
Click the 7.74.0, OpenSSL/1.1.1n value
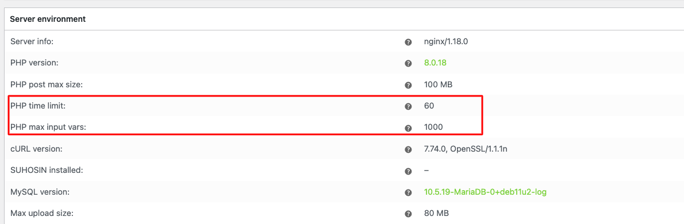pos(466,149)
